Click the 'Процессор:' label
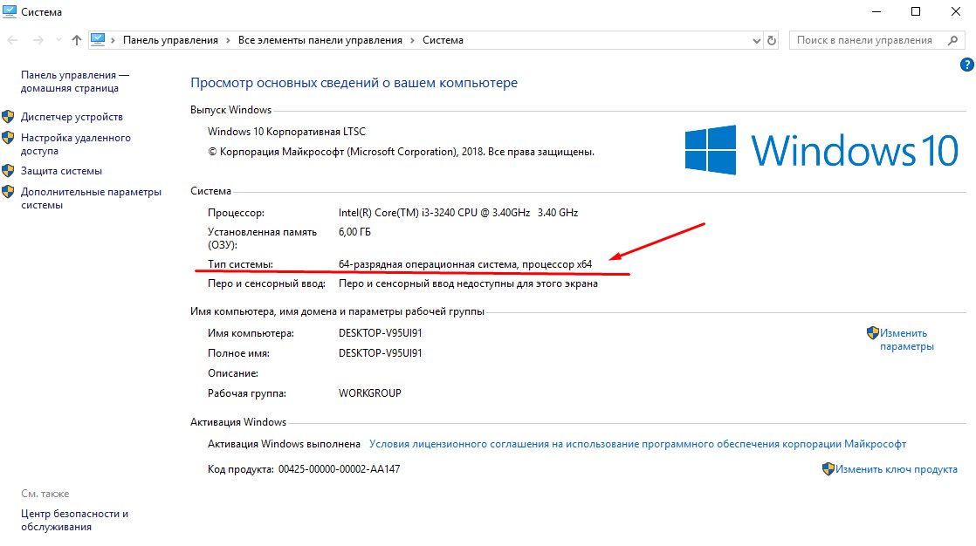Image resolution: width=976 pixels, height=546 pixels. pos(236,213)
